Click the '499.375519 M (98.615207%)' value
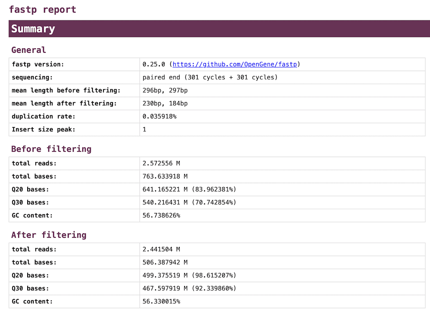430x314 pixels. tap(190, 275)
